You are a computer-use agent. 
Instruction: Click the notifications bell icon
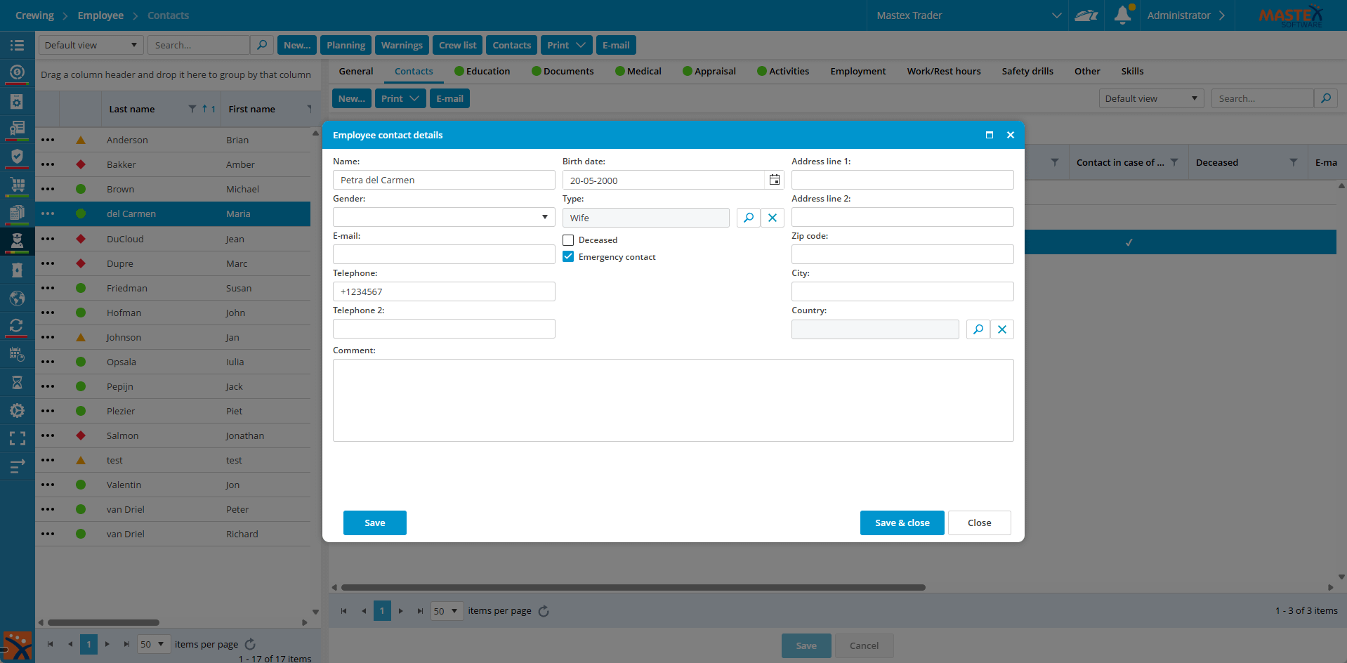[1122, 15]
